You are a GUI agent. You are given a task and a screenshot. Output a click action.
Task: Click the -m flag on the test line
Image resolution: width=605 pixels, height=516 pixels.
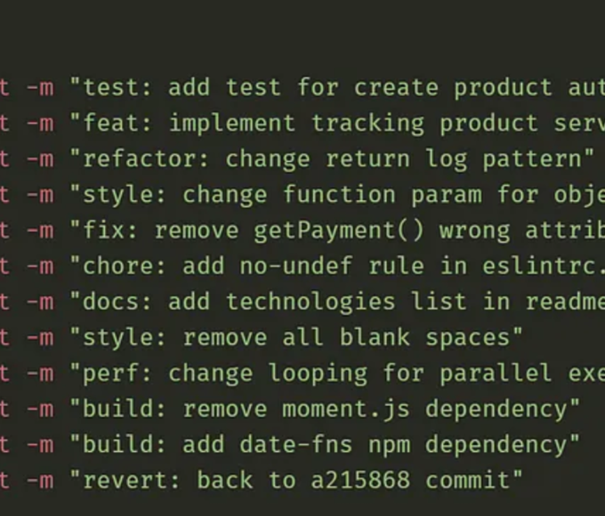(39, 87)
